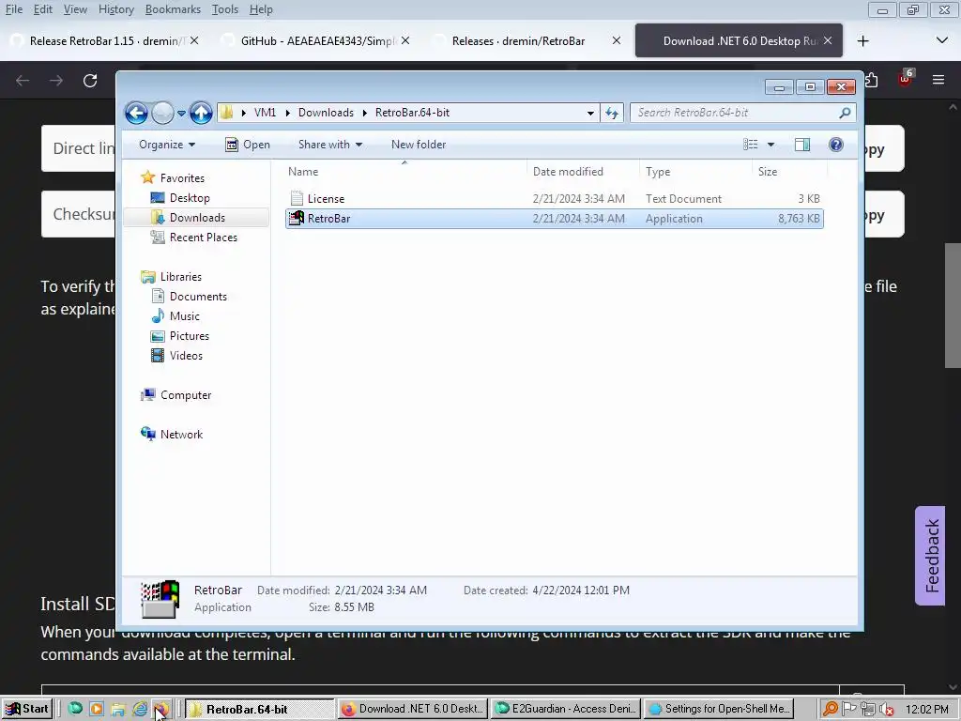961x721 pixels.
Task: Sort files by Name column
Action: (303, 172)
